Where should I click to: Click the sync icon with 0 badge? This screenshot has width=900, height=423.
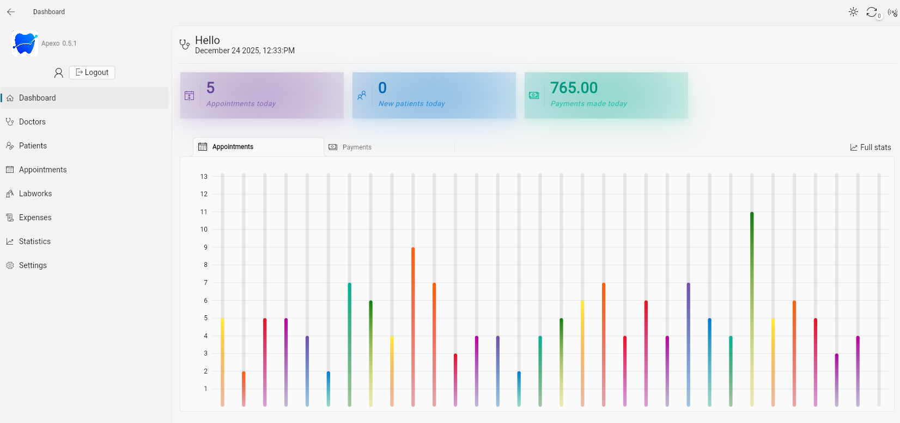click(872, 12)
